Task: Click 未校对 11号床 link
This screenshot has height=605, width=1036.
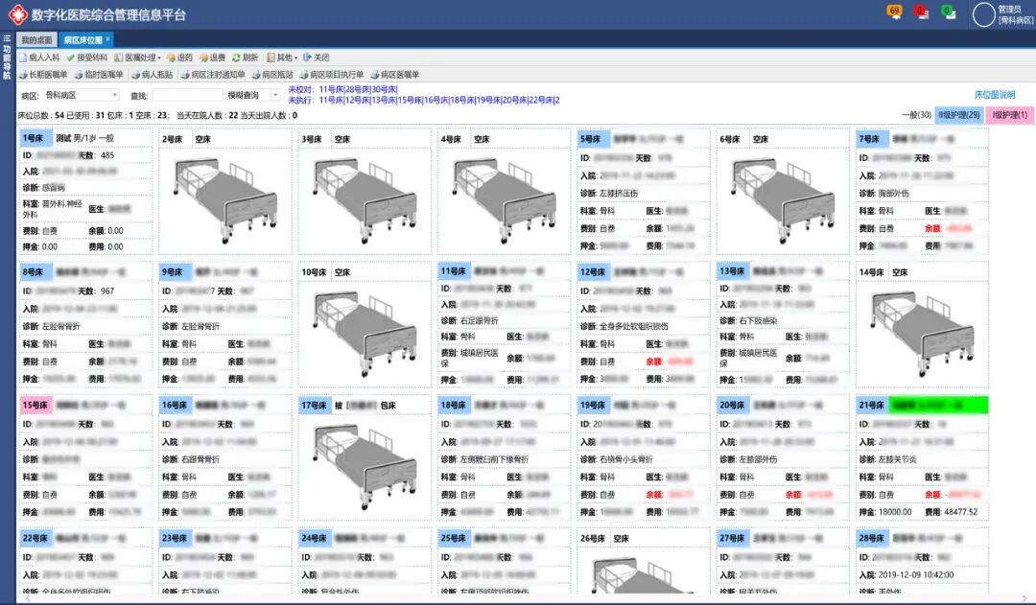Action: pos(331,90)
